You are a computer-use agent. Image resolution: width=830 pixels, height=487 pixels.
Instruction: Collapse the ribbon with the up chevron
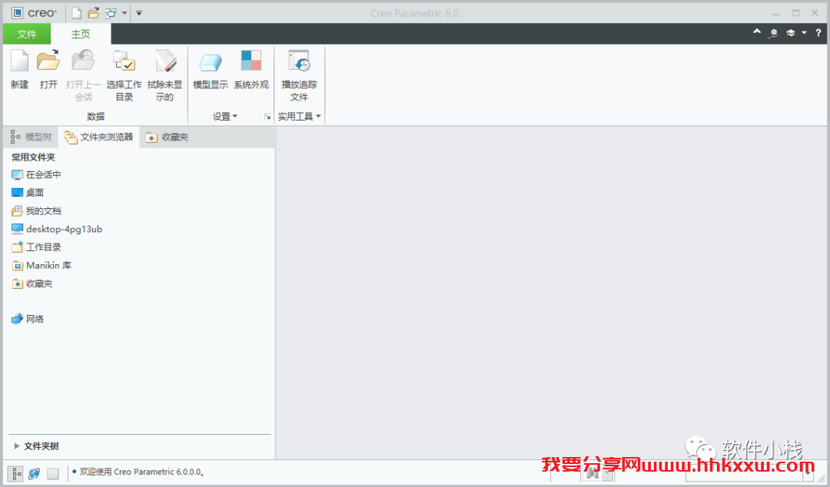757,31
